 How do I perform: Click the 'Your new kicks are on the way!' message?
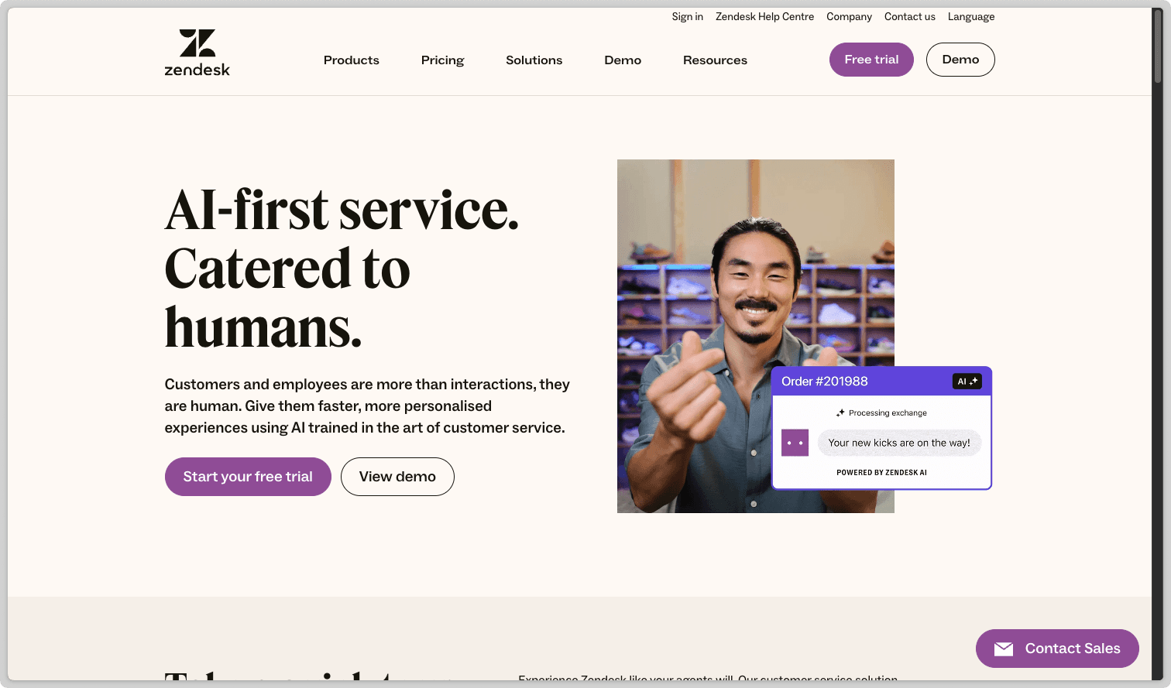coord(899,443)
